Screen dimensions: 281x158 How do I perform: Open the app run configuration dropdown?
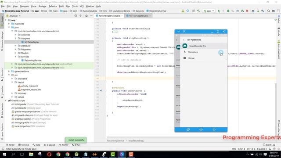[209, 11]
